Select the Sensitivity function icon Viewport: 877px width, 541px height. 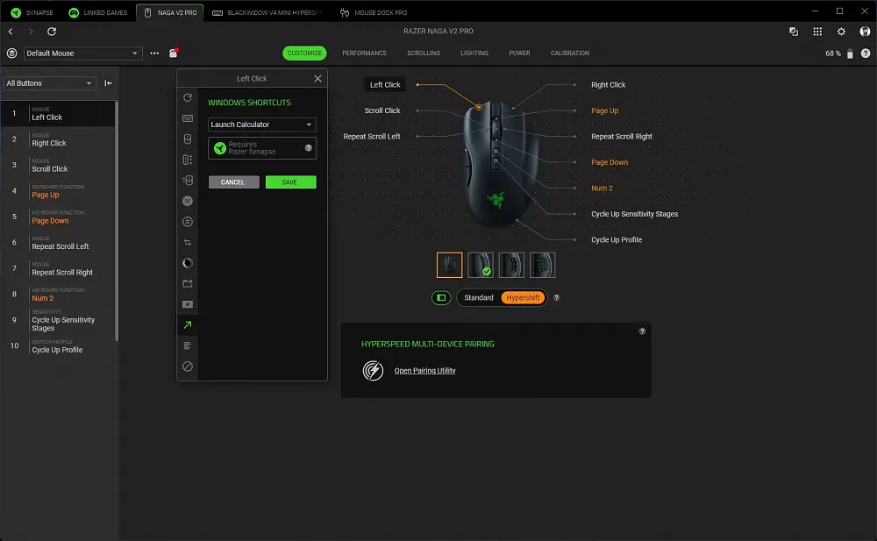(188, 160)
